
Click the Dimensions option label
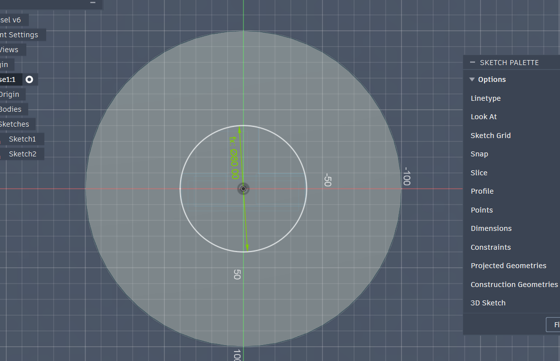coord(491,228)
